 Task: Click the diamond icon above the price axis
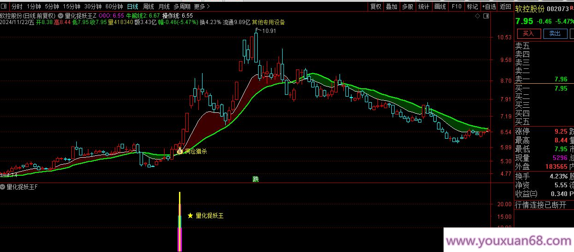tap(477, 16)
